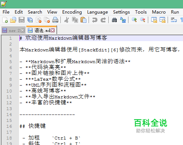Zoom out using the magnifier minus icon
This screenshot has width=183, height=145.
(x=143, y=20)
